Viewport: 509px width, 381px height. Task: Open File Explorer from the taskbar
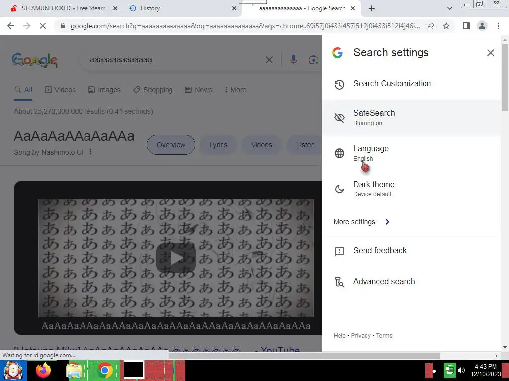[74, 370]
